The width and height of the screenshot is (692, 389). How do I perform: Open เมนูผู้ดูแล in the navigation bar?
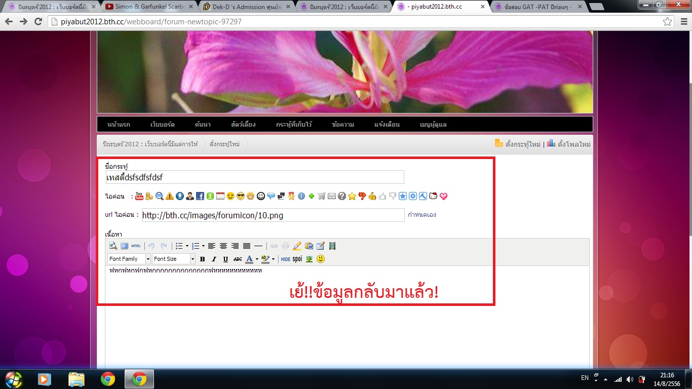tap(433, 125)
